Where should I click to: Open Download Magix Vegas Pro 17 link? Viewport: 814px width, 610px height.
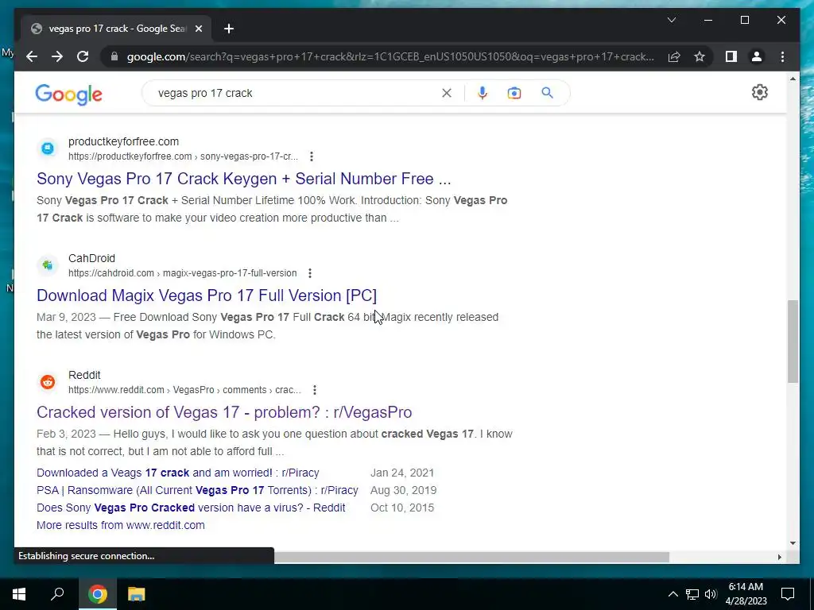pos(207,295)
